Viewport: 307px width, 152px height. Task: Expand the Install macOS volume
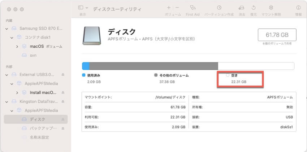[x=17, y=92]
